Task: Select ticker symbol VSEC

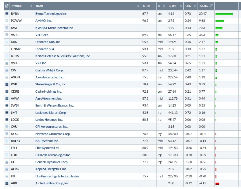Action: [14, 35]
